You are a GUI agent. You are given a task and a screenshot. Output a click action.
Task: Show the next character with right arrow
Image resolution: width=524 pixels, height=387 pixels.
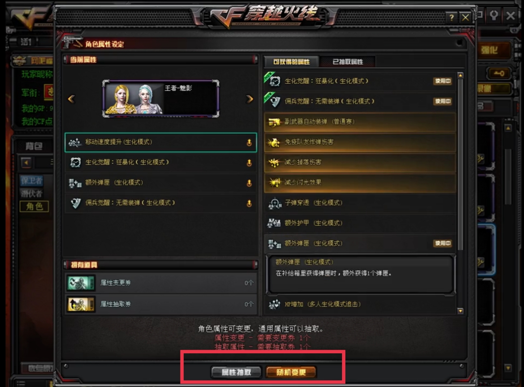click(250, 99)
